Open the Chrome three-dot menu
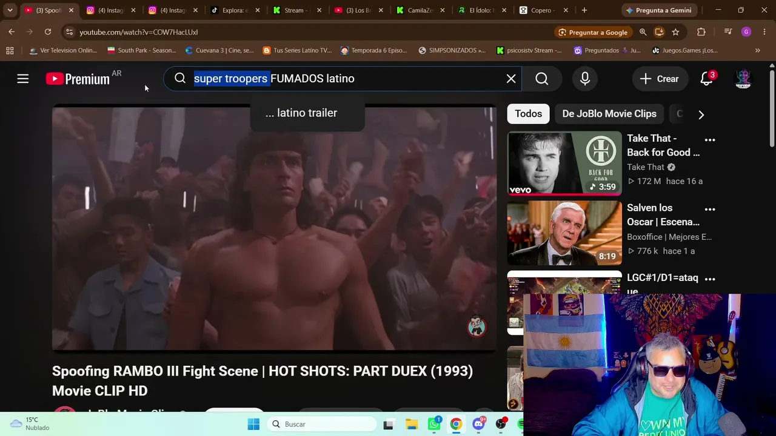 coord(764,32)
